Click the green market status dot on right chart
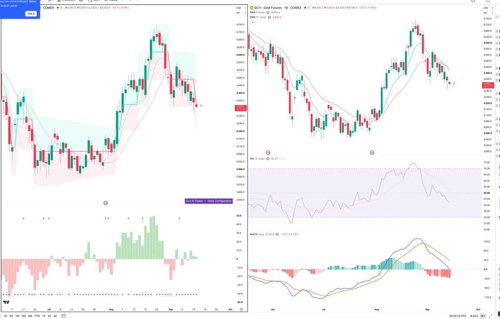This screenshot has height=319, width=500. click(306, 8)
